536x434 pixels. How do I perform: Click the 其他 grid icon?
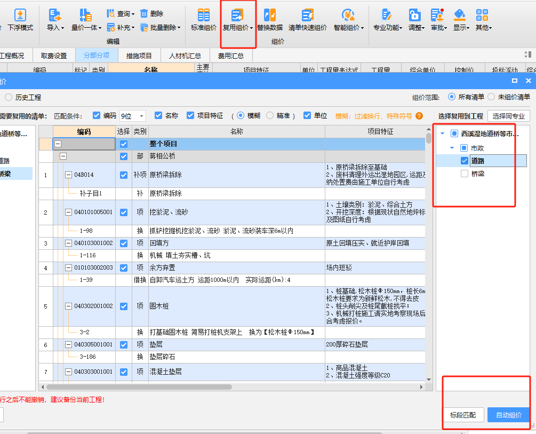(482, 15)
